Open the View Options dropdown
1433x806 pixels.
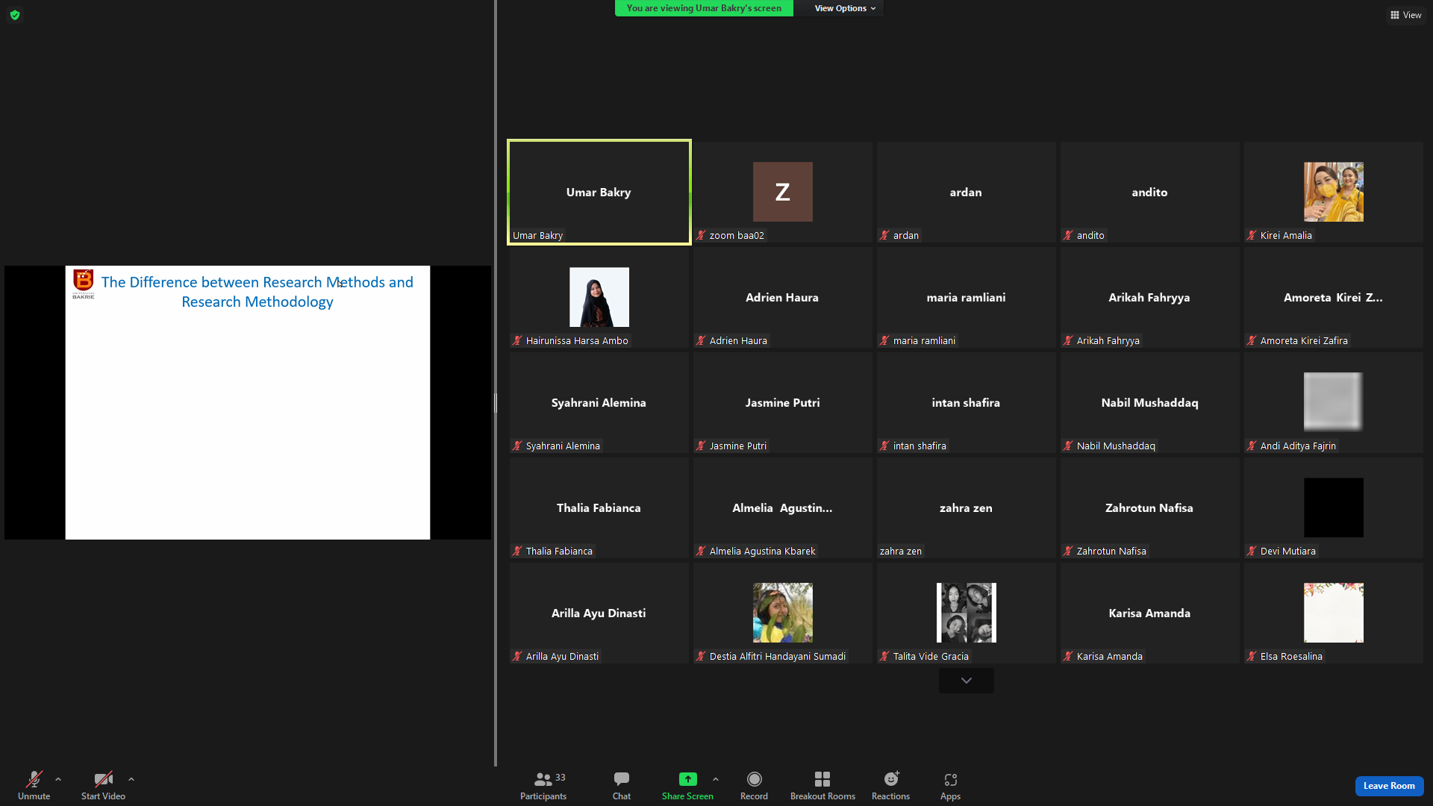845,8
